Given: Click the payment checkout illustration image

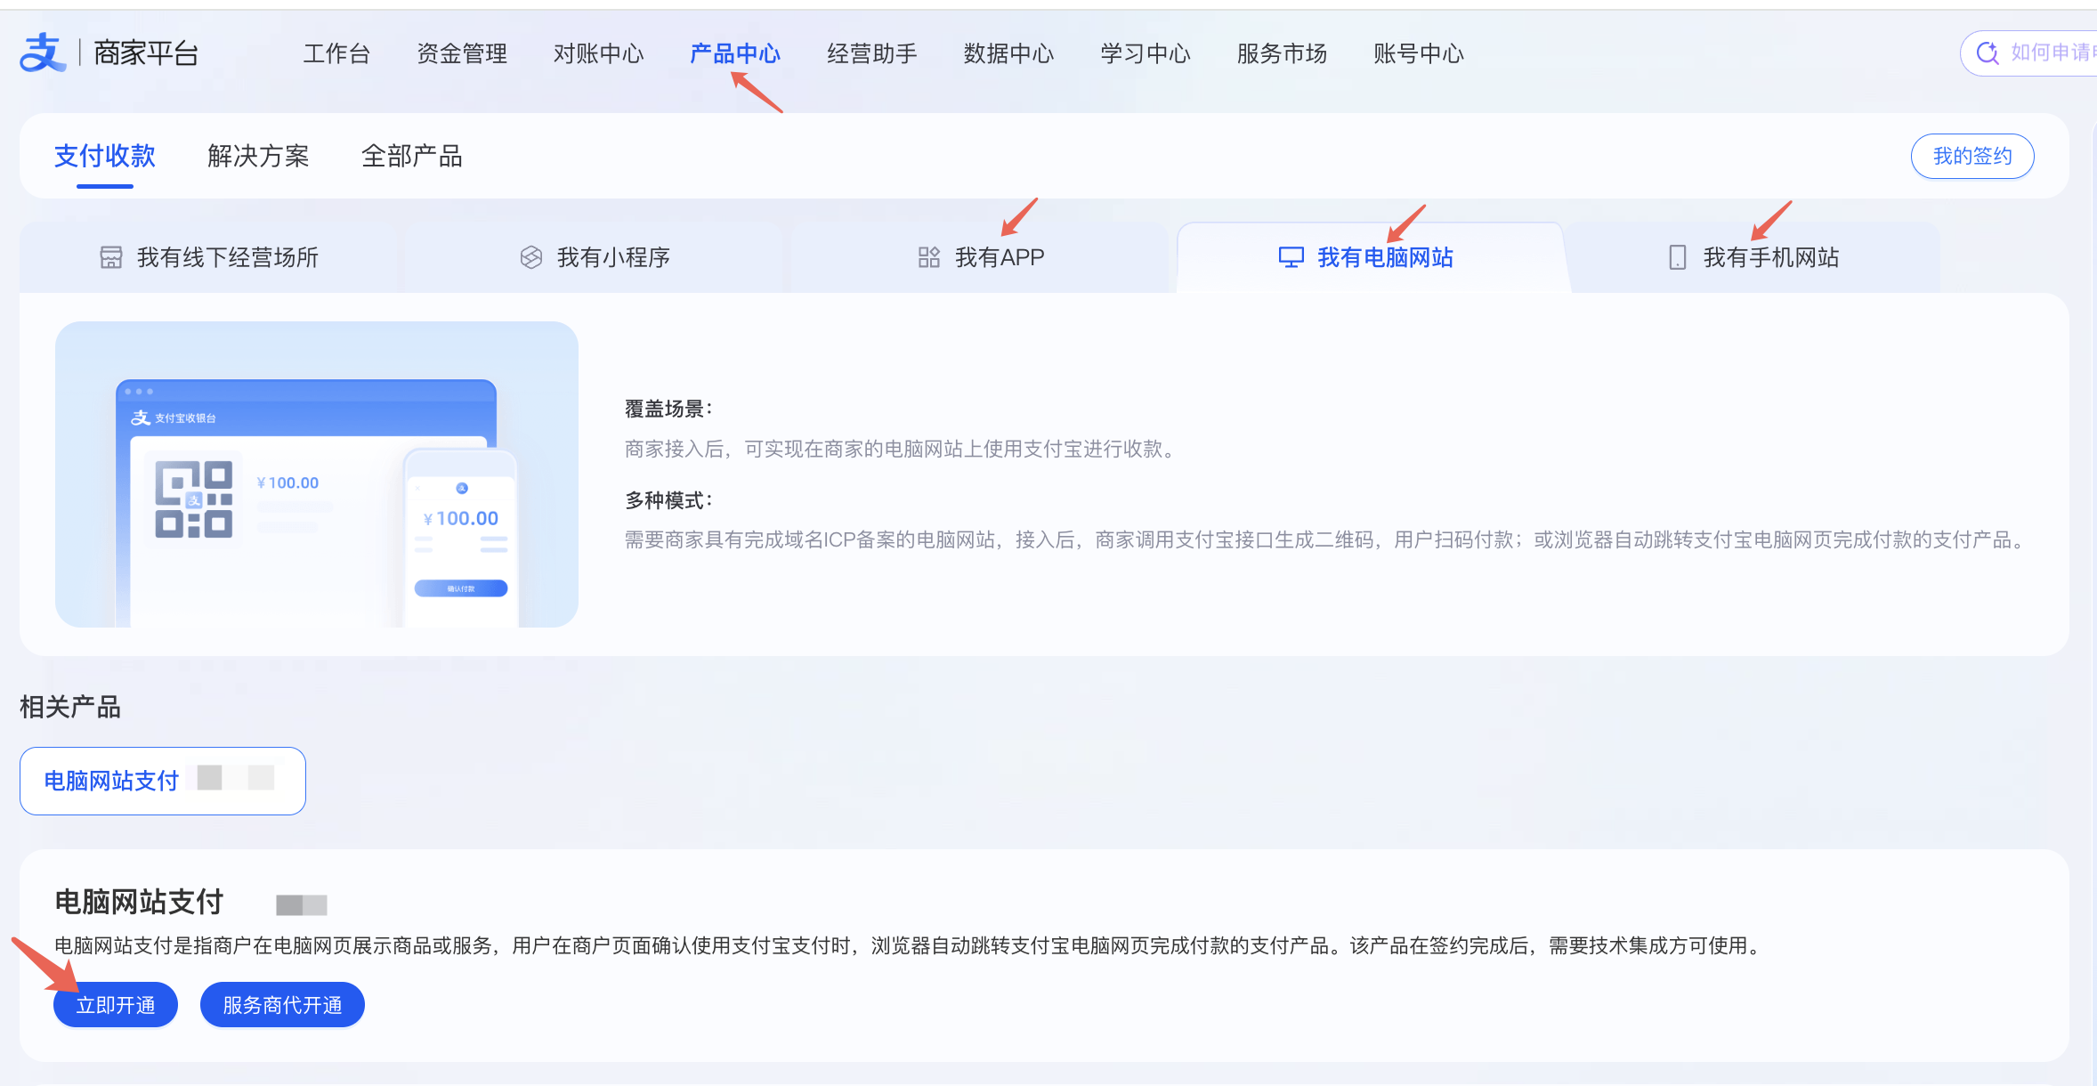Looking at the screenshot, I should tap(317, 474).
